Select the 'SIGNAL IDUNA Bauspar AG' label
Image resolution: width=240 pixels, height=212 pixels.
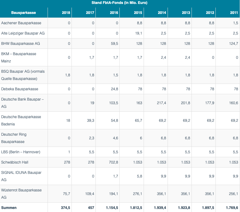tap(21, 176)
